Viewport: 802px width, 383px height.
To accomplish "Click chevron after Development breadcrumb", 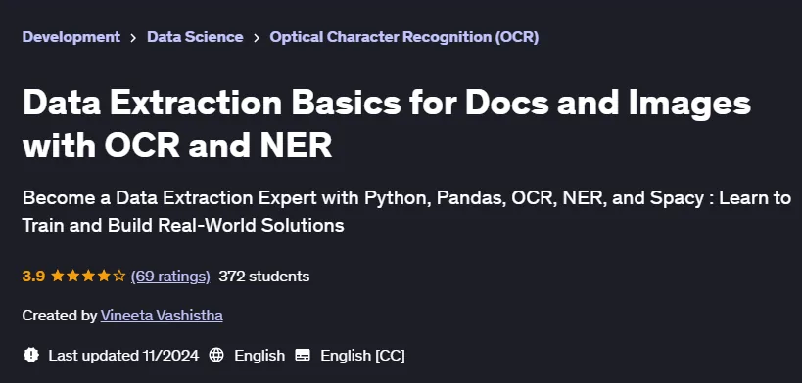I will pyautogui.click(x=133, y=38).
